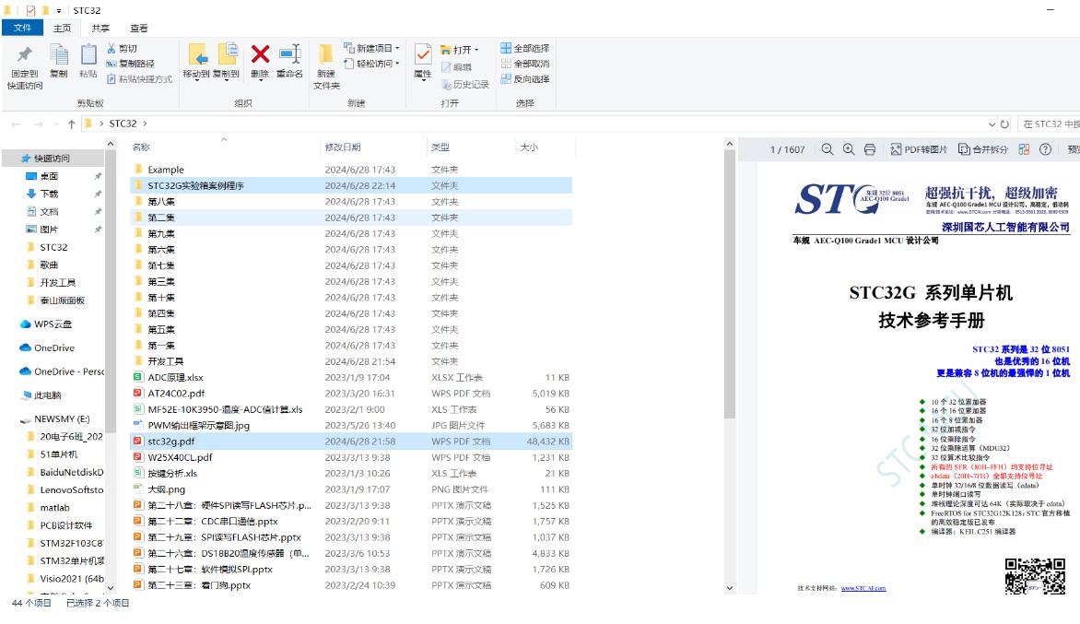Viewport: 1080px width, 624px height.
Task: Open the www.STCAI.com link in PDF
Action: [863, 588]
